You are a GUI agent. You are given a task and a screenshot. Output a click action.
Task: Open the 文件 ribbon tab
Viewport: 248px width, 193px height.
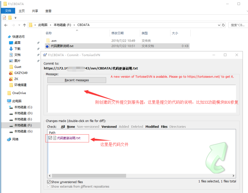coord(8,11)
